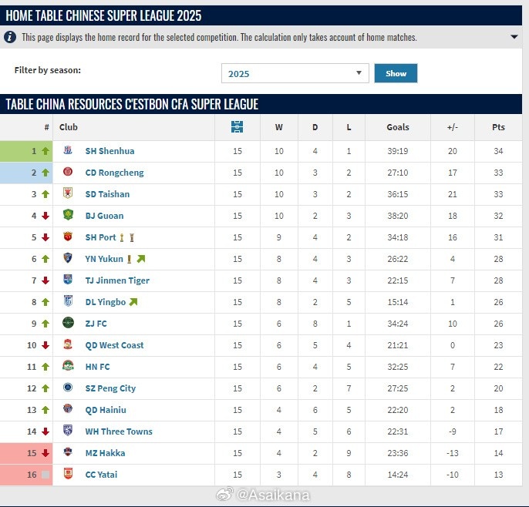This screenshot has width=529, height=507.
Task: Click the Goals column header
Action: pos(398,127)
